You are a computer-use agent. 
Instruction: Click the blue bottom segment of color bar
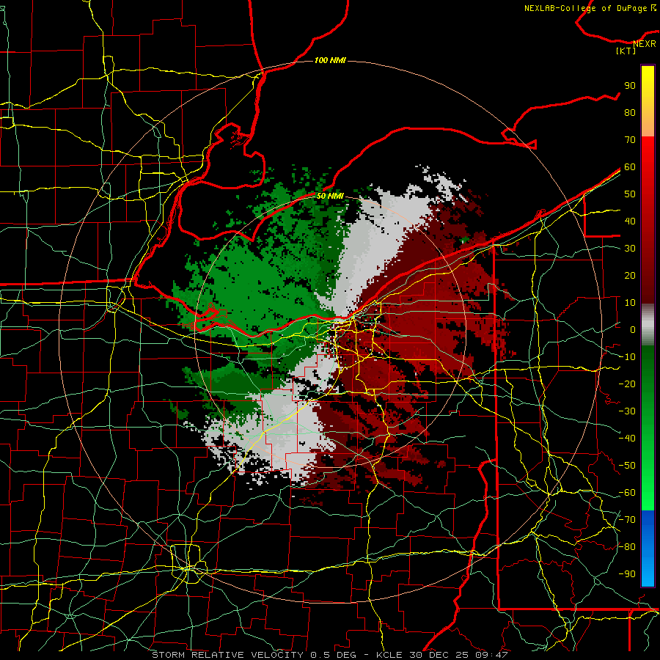point(648,549)
